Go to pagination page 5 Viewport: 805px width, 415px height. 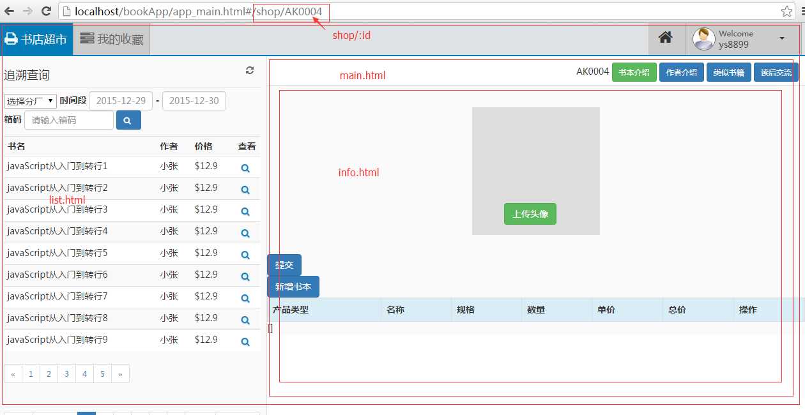[x=102, y=374]
